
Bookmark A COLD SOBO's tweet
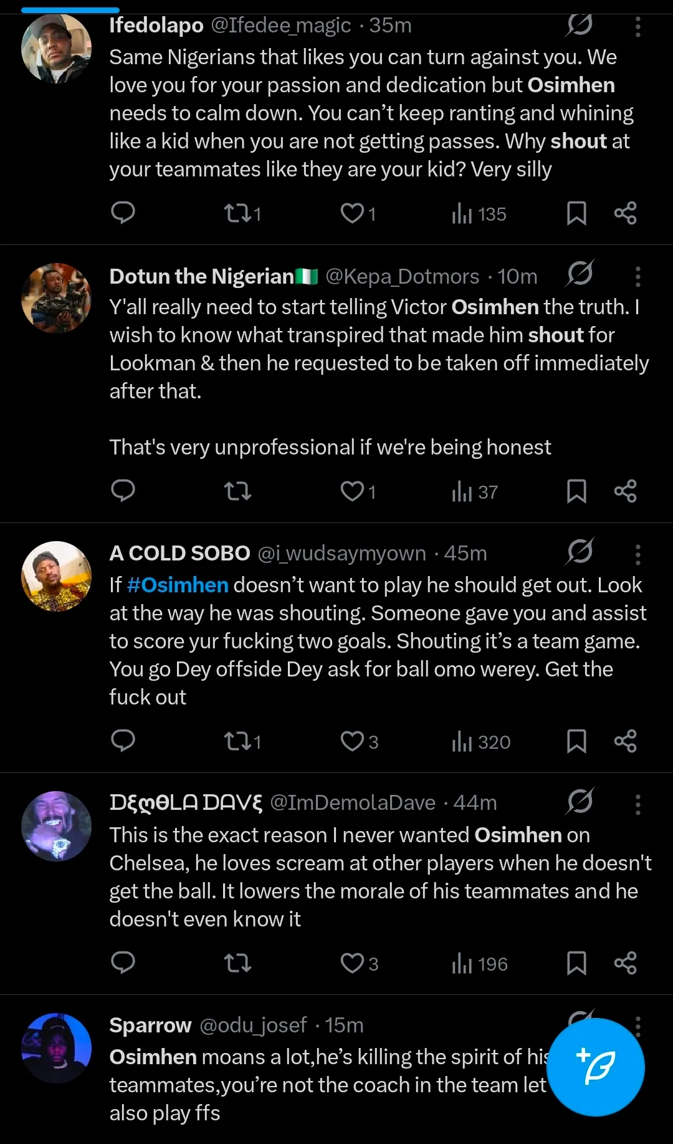click(576, 741)
